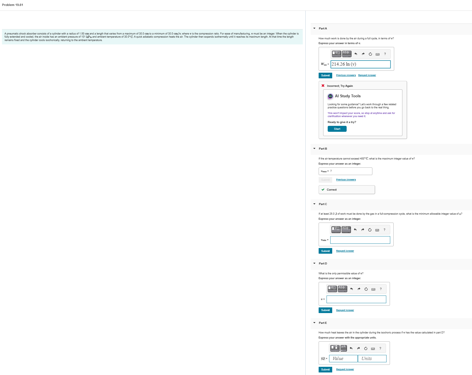Open the help icon in Part C
The image size is (472, 375).
click(384, 230)
